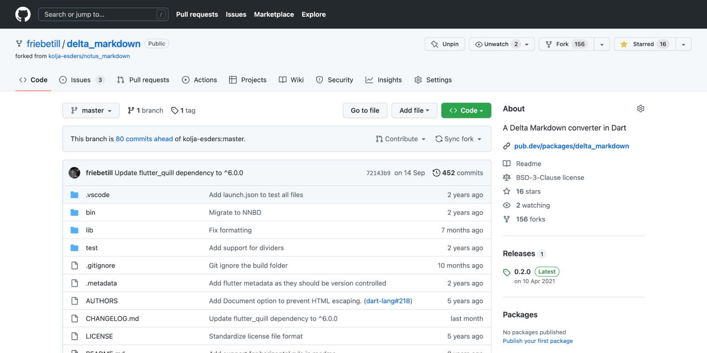
Task: Click the forks icon in About
Action: (507, 219)
